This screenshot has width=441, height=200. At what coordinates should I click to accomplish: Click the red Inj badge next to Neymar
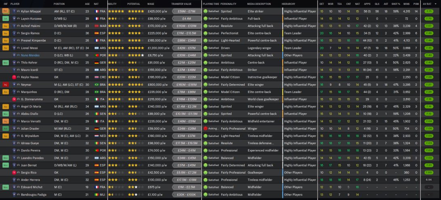click(5, 84)
